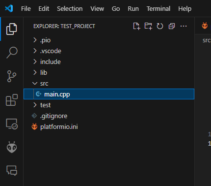Viewport: 211px width, 186px height.
Task: Click the New Folder icon in Explorer header
Action: tap(148, 26)
